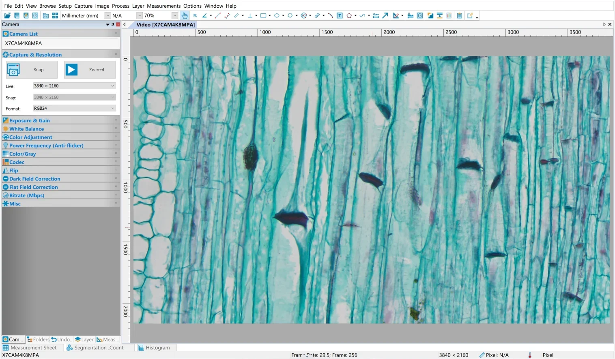
Task: Select the angle measurement tool
Action: point(204,16)
